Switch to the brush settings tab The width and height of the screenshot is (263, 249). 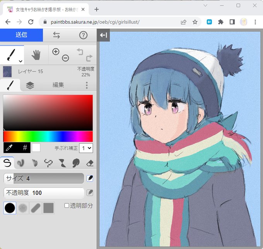[x=10, y=85]
